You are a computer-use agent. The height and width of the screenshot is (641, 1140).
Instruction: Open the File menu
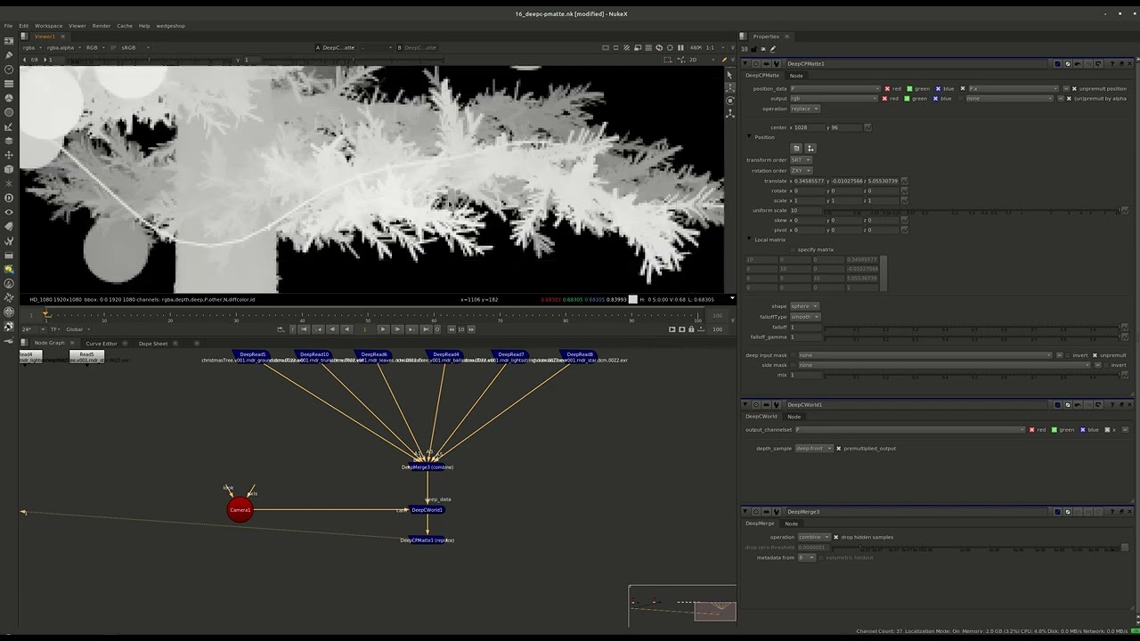click(x=9, y=26)
